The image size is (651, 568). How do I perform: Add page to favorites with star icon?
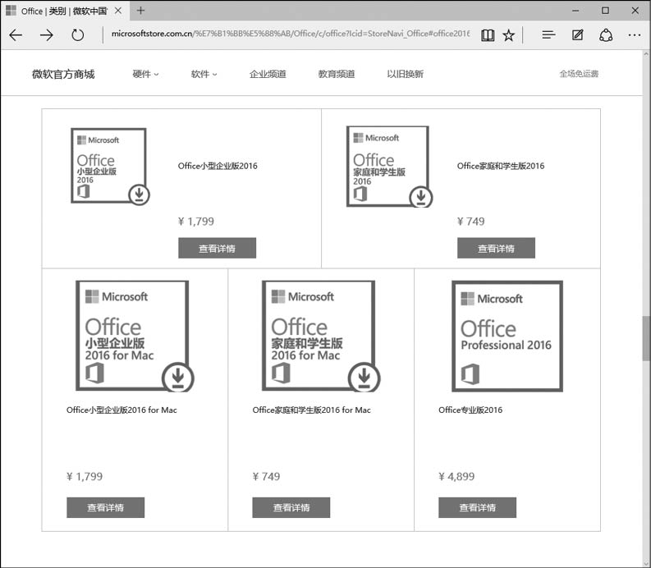point(509,35)
